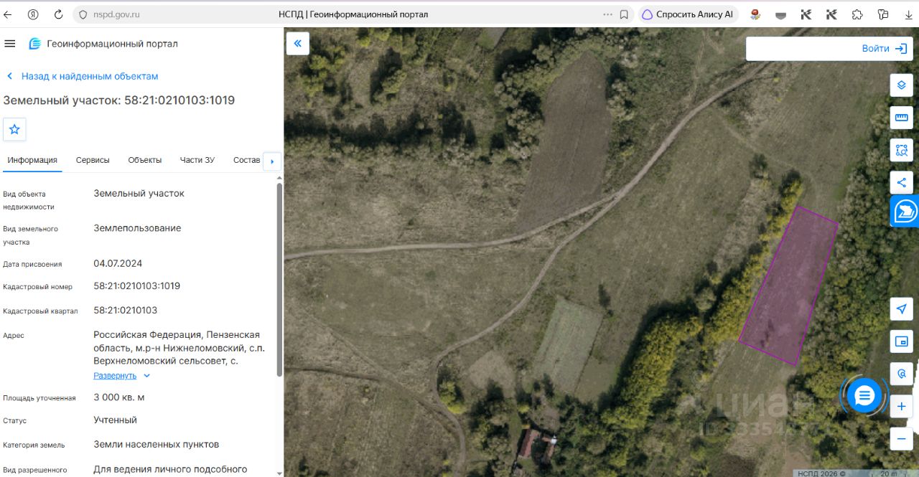Image resolution: width=919 pixels, height=477 pixels.
Task: Click the information panel vertical scrollbar
Action: tap(279, 280)
